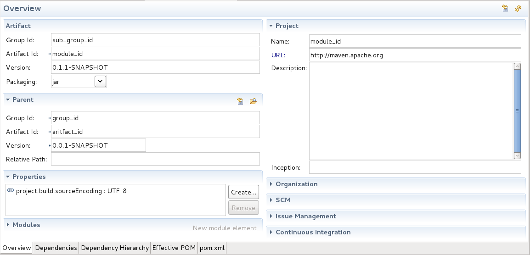The height and width of the screenshot is (255, 530).
Task: Switch to the Dependencies tab
Action: 56,248
